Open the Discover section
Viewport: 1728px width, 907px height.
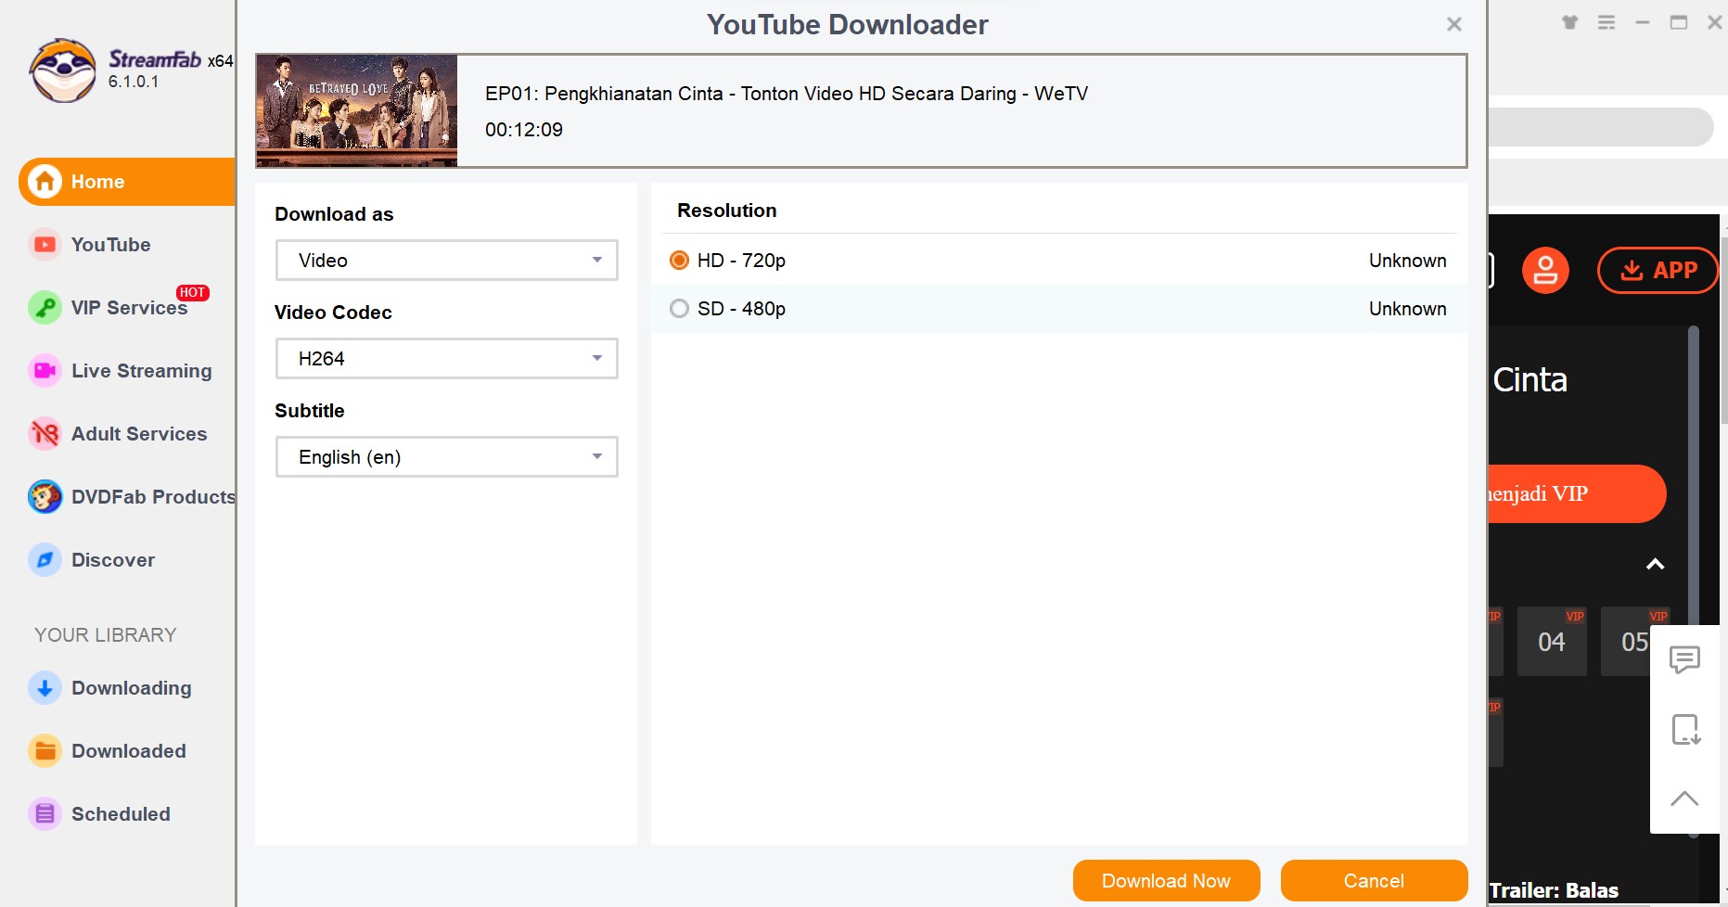(112, 559)
